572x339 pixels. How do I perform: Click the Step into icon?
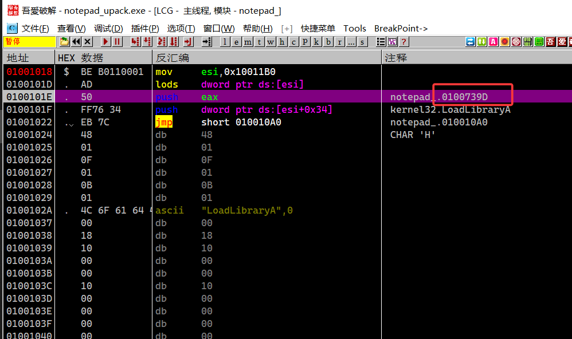[x=135, y=42]
